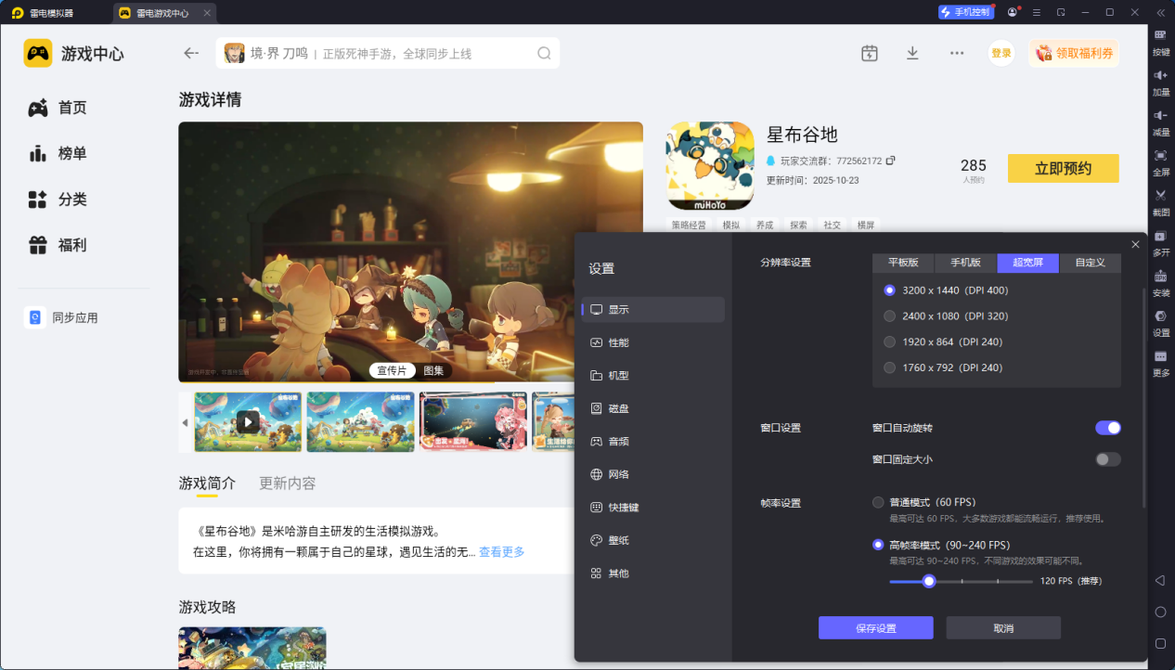The image size is (1175, 670).
Task: Select 2400 x 1080 resolution option
Action: coord(890,316)
